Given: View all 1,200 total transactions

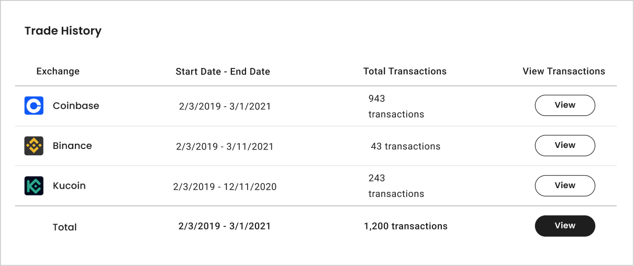Looking at the screenshot, I should coord(564,226).
